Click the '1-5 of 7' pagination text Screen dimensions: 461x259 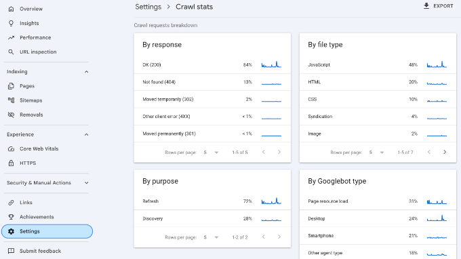[405, 153]
